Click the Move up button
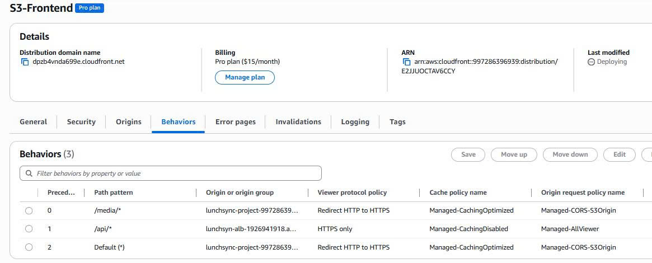Viewport: 652px width, 263px height. pos(513,154)
